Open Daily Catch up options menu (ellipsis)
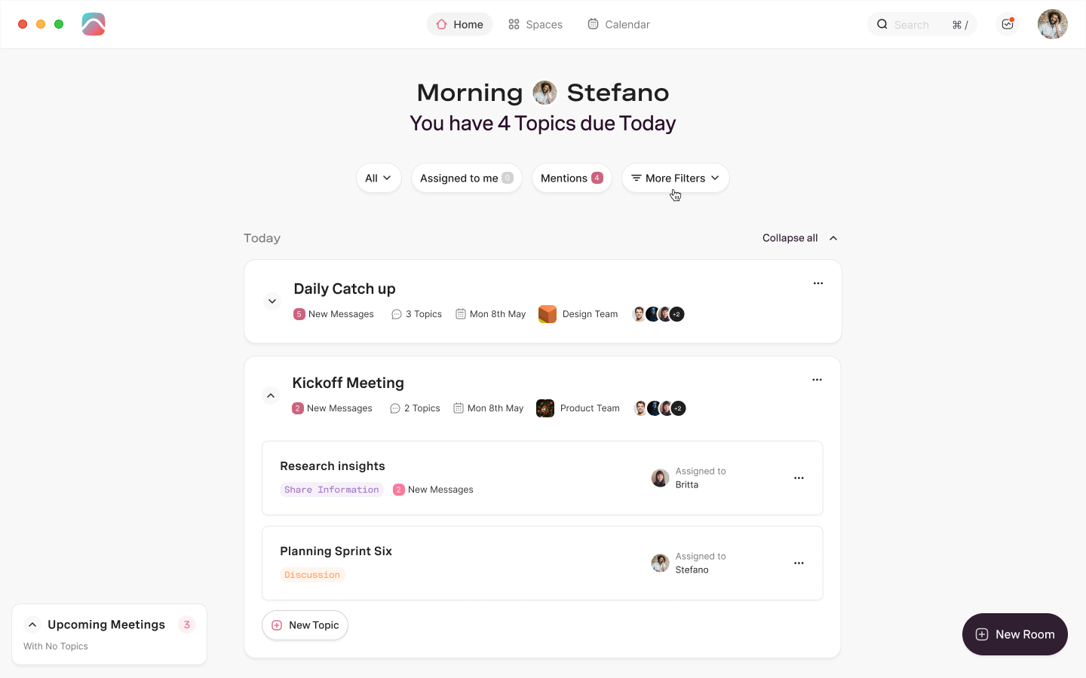1086x678 pixels. point(818,283)
